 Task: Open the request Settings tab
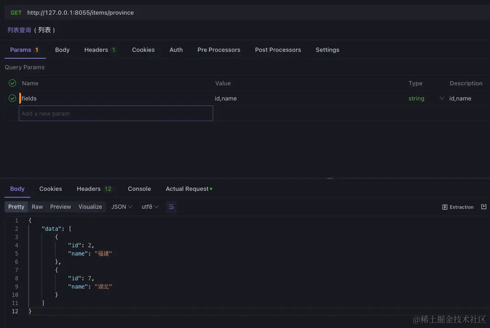(x=327, y=50)
